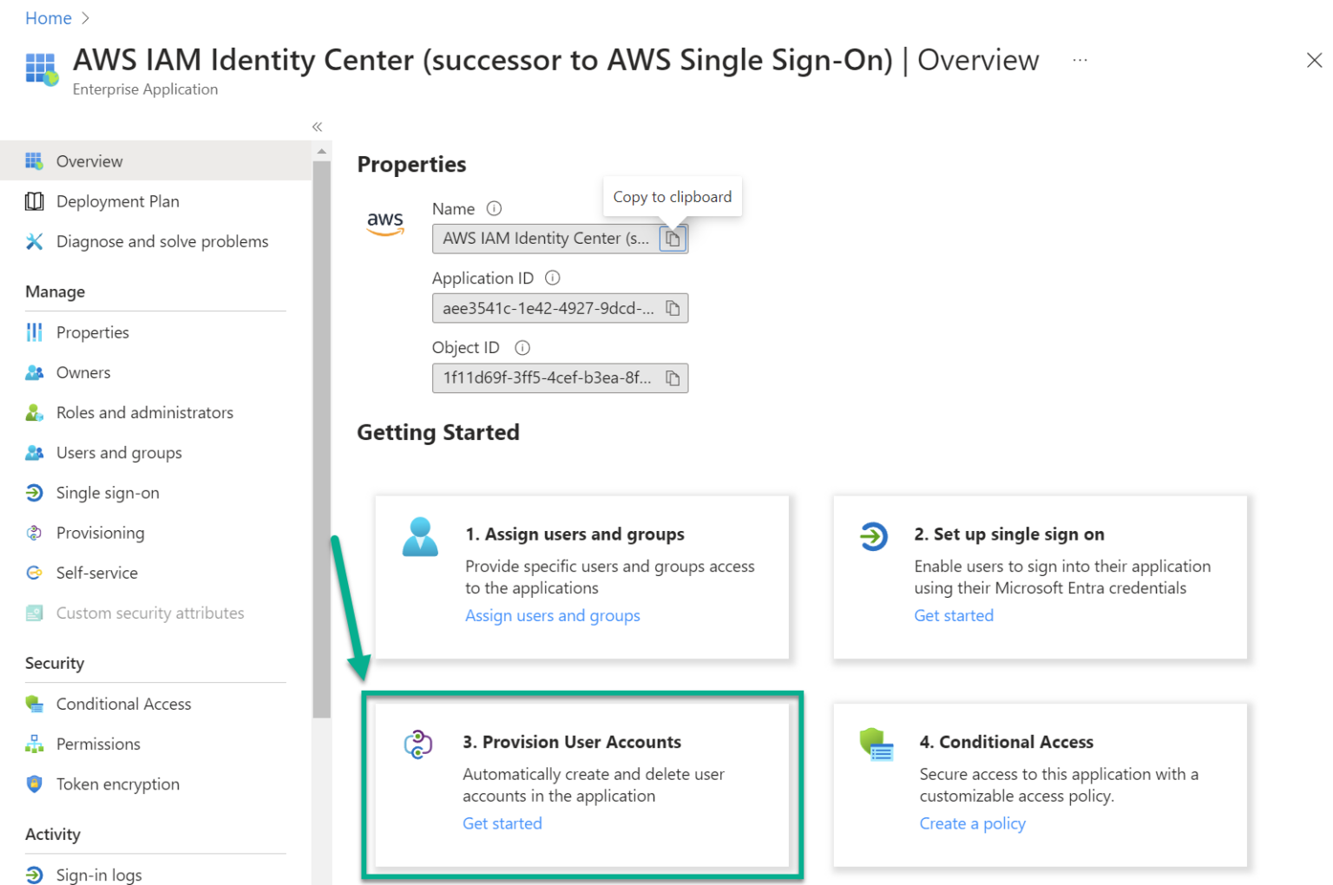Select the Users and groups icon
This screenshot has width=1333, height=885.
coord(33,452)
